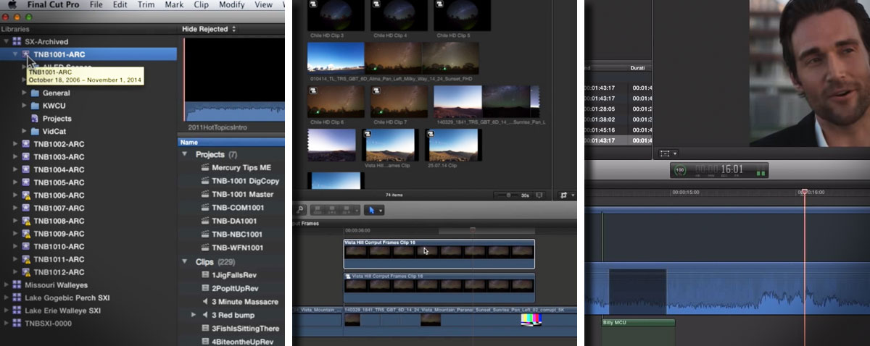Expand the VidCat folder
The width and height of the screenshot is (870, 346).
click(25, 131)
